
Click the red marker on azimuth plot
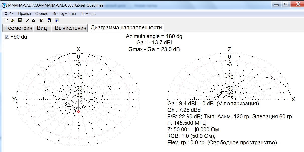click(x=78, y=112)
